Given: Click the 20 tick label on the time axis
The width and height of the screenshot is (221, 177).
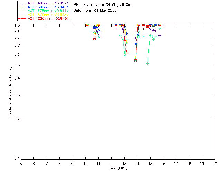Looking at the screenshot, I should tap(215, 163).
